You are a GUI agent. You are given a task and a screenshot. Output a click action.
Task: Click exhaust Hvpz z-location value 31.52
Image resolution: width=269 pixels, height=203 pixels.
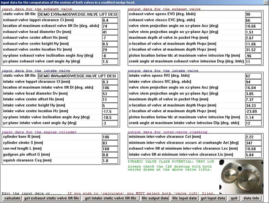tap(253, 50)
